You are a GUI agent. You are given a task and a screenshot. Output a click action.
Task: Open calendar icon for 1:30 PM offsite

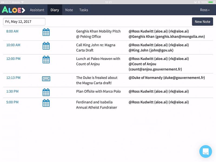pos(46,92)
